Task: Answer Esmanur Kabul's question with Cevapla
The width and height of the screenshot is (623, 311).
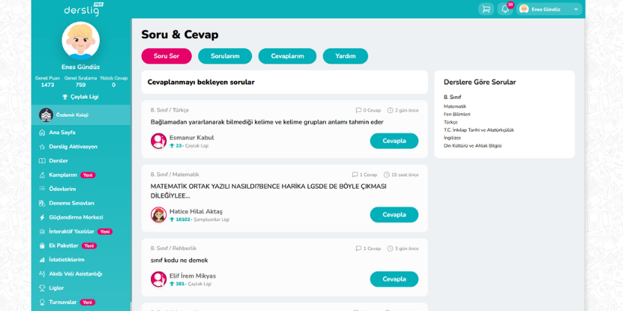Action: (x=394, y=141)
